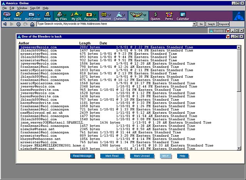
Task: Select the furpaw.REAL@MILLENIUM2001 message row
Action: coord(128,146)
